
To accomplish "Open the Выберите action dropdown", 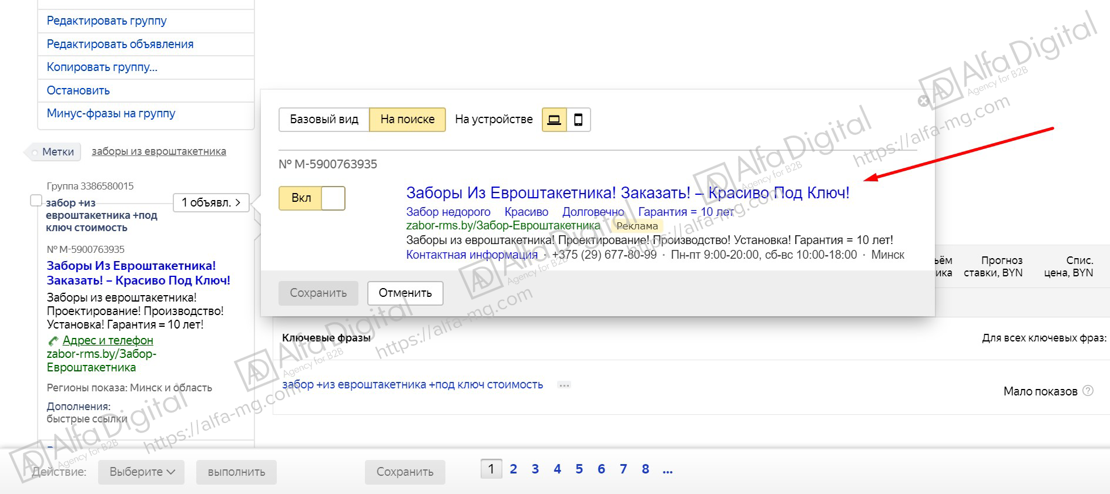I will pyautogui.click(x=142, y=472).
